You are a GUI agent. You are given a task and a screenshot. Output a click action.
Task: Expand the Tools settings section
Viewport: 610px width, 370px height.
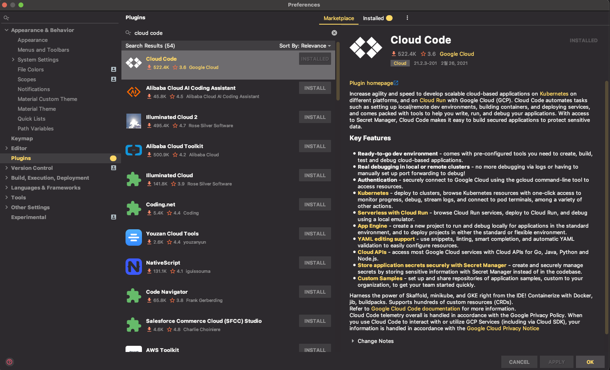click(x=7, y=197)
